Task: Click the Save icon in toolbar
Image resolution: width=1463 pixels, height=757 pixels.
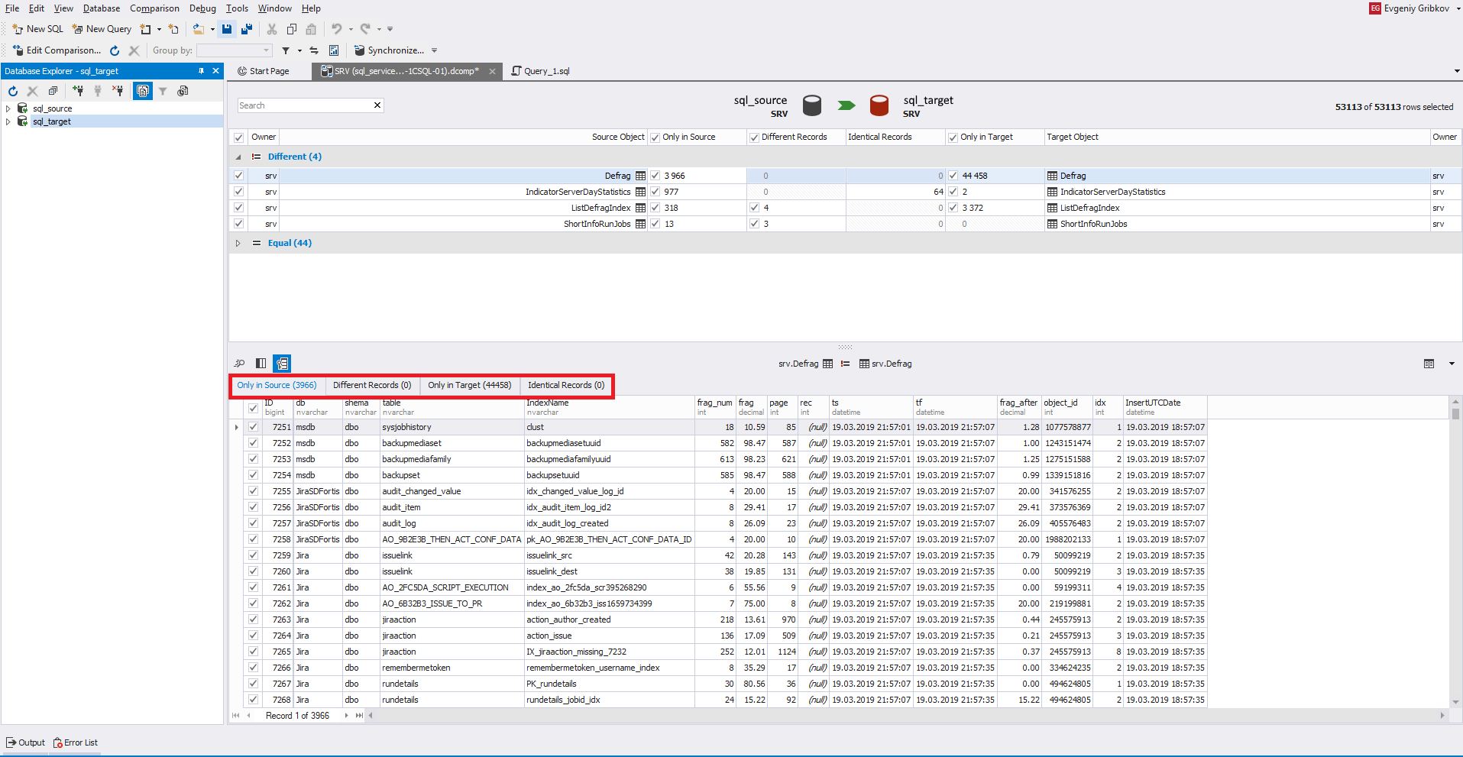Action: pos(227,29)
